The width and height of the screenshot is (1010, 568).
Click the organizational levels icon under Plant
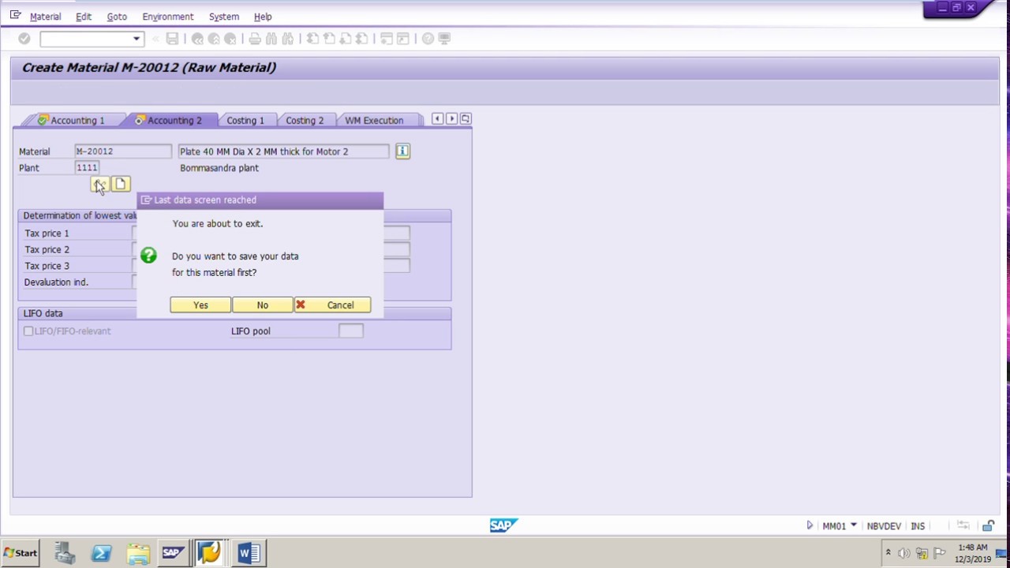pyautogui.click(x=99, y=184)
